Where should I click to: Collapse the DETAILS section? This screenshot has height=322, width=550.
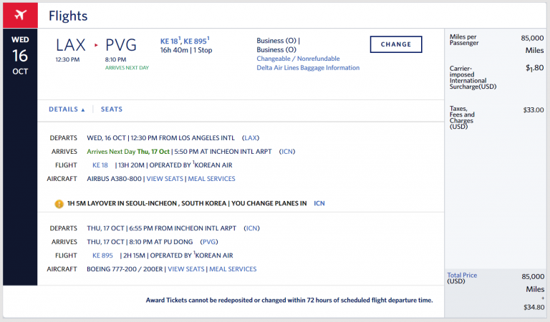coord(67,109)
